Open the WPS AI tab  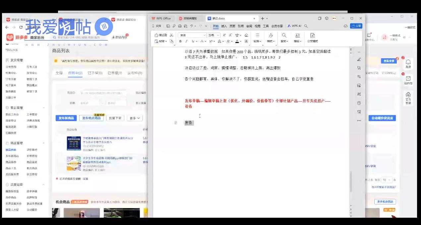pos(294,26)
